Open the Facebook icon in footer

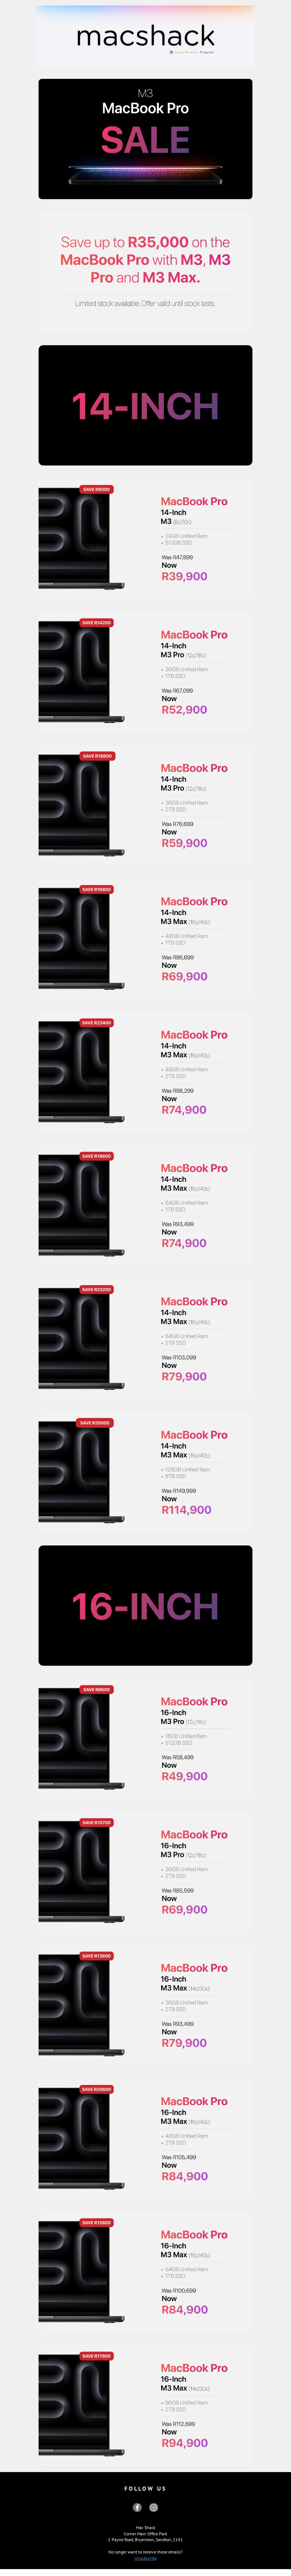click(x=137, y=2507)
